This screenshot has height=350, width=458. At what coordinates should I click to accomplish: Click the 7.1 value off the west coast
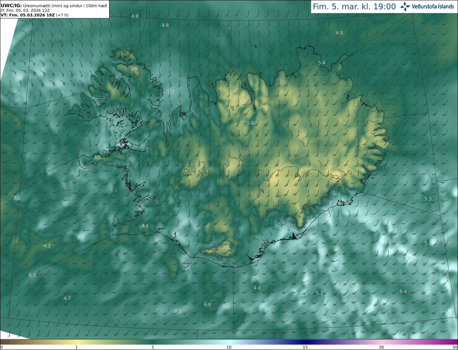[x=17, y=198]
